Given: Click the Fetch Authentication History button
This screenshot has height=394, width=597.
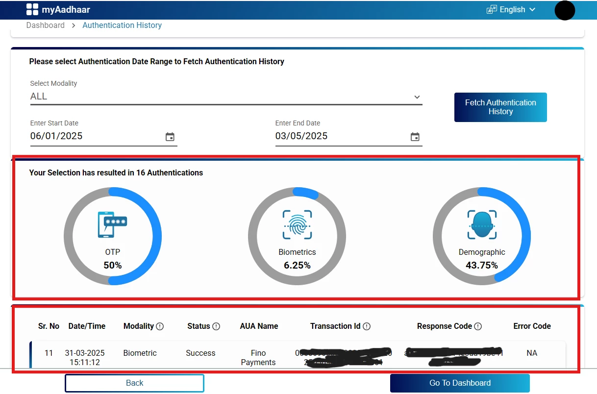Looking at the screenshot, I should click(x=500, y=107).
